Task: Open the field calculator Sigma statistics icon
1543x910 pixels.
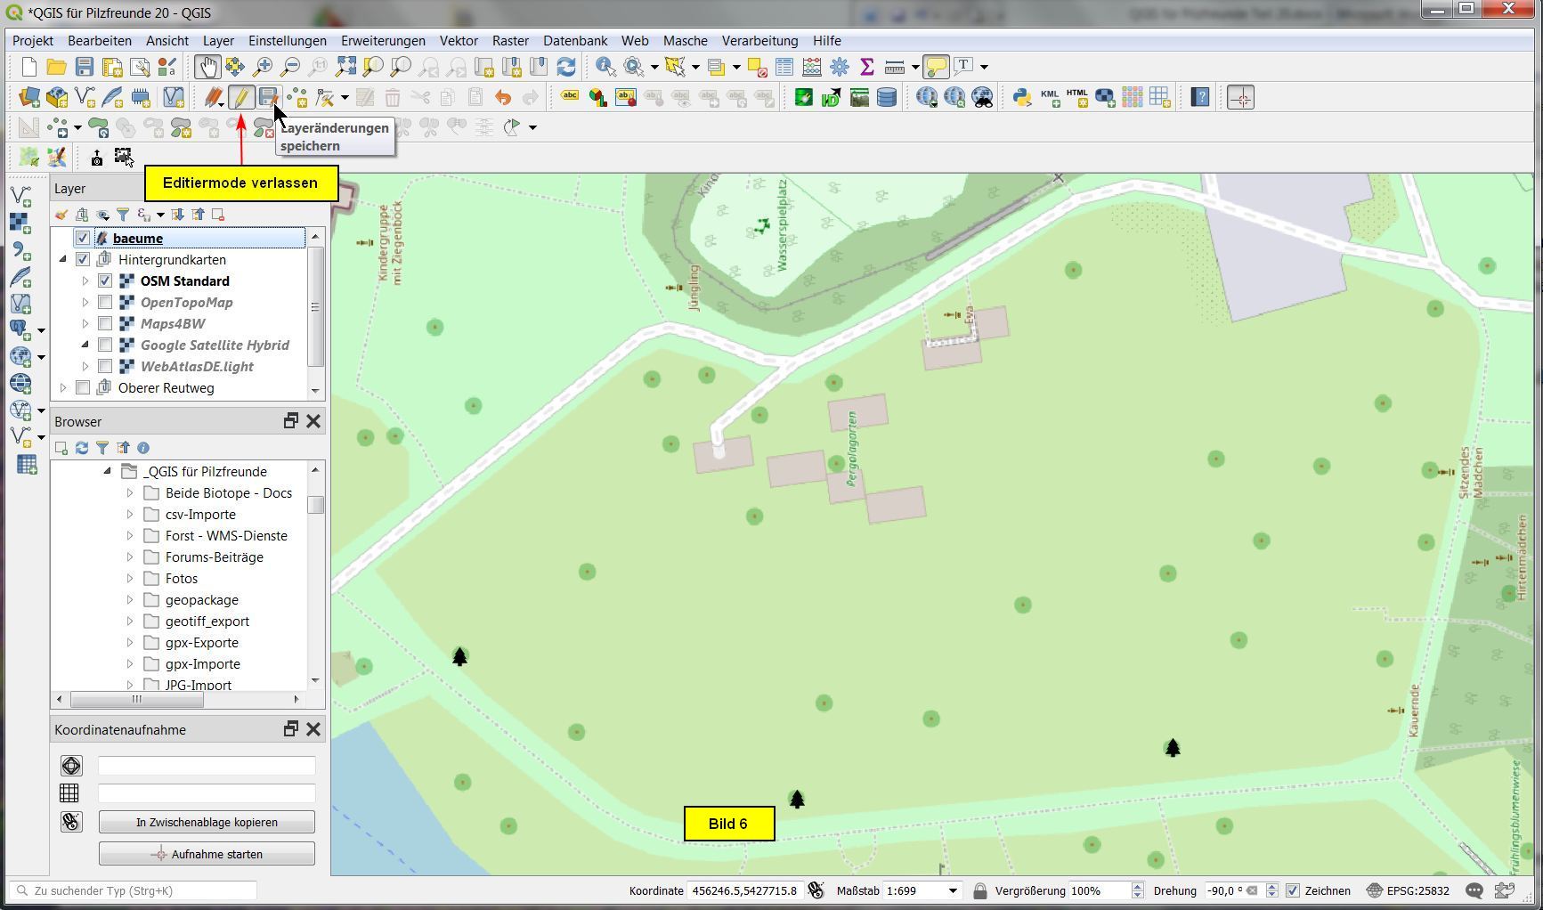Action: (866, 67)
